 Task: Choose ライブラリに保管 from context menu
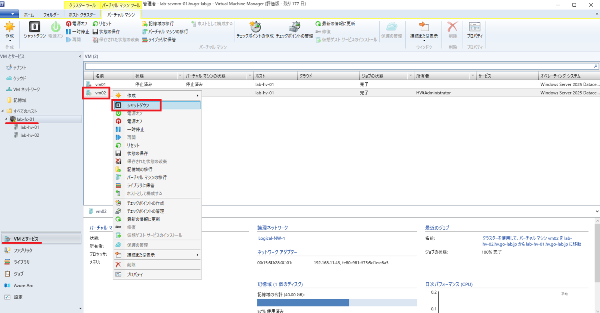[x=157, y=185]
